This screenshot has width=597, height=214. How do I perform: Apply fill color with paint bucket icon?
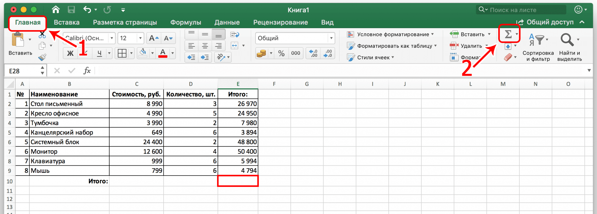click(143, 53)
